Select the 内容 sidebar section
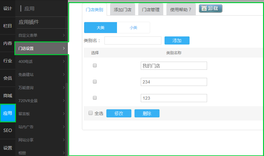 point(8,44)
